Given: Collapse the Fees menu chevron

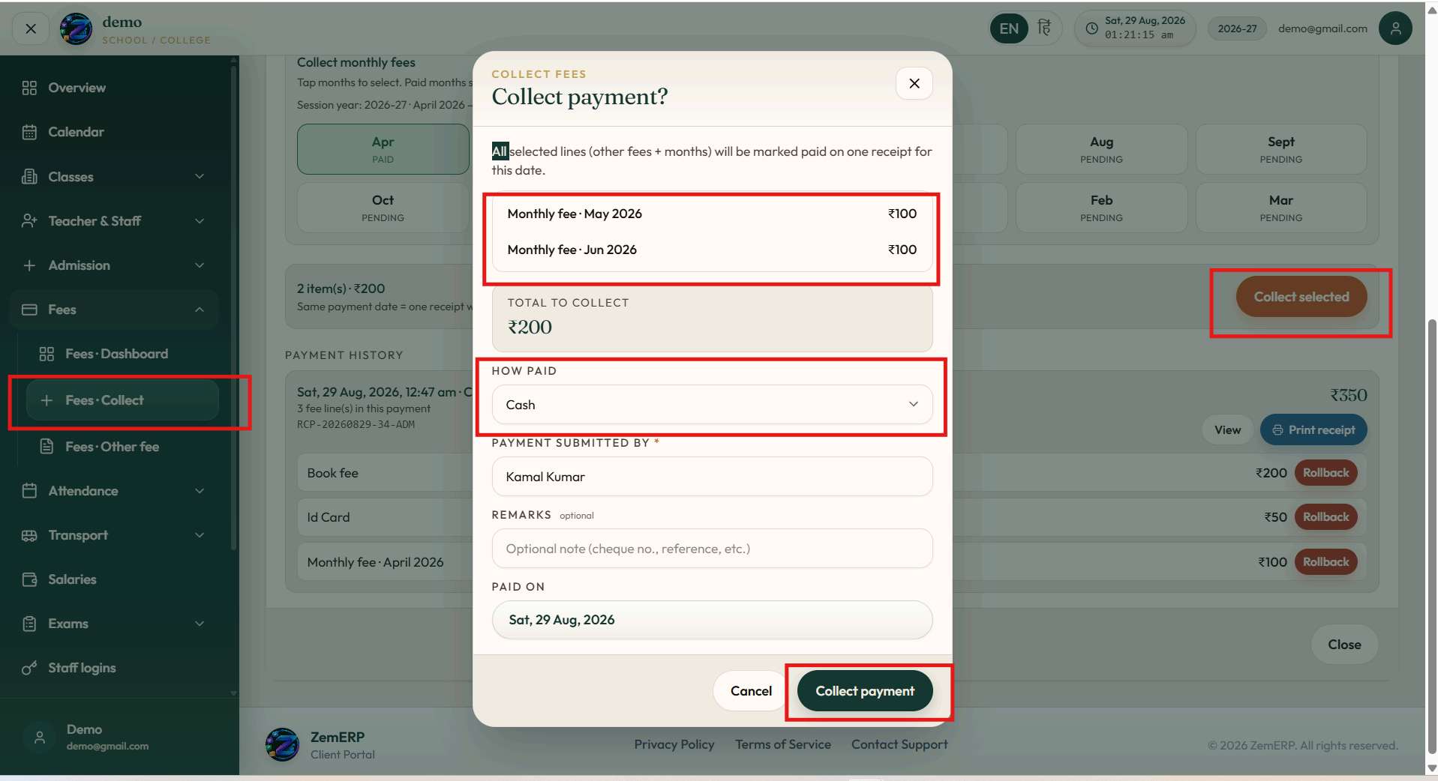Looking at the screenshot, I should tap(200, 310).
